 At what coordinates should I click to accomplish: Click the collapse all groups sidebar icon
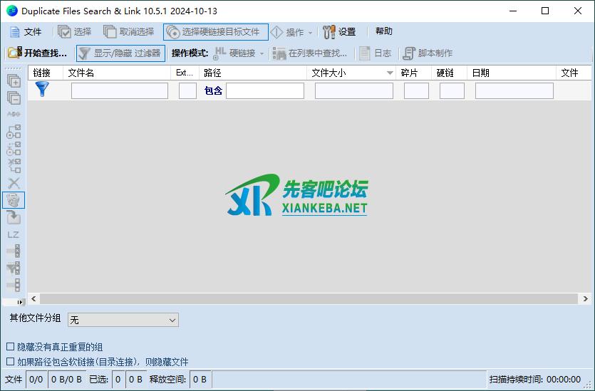tap(14, 98)
